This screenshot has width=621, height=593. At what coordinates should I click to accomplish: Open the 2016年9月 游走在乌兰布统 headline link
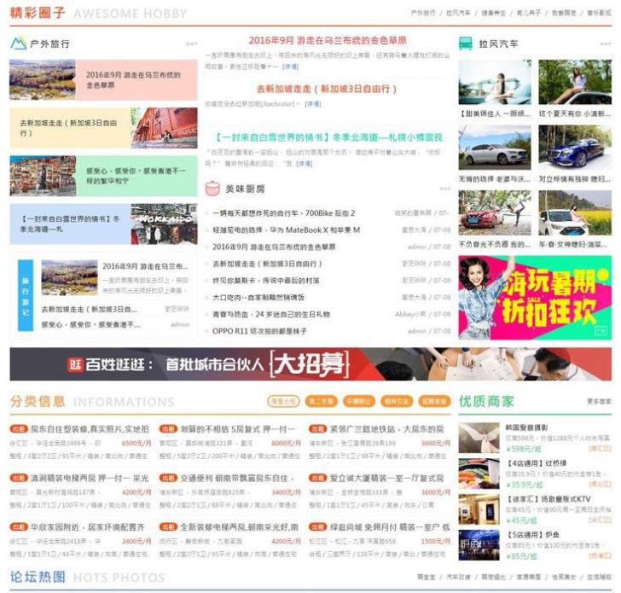[x=328, y=40]
